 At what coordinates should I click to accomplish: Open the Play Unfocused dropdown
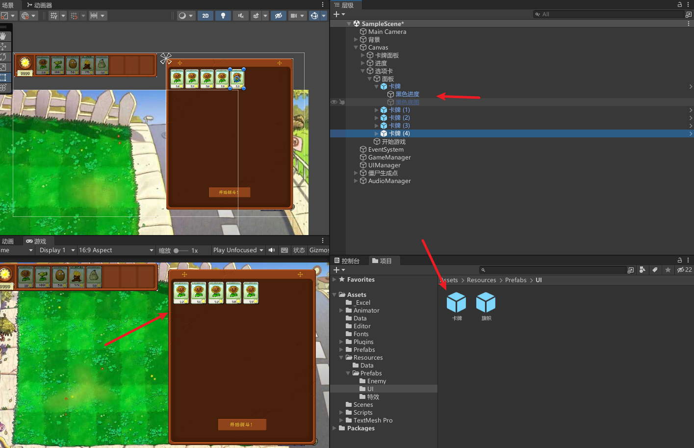tap(238, 250)
